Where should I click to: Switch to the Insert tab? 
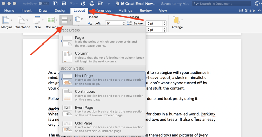26,11
